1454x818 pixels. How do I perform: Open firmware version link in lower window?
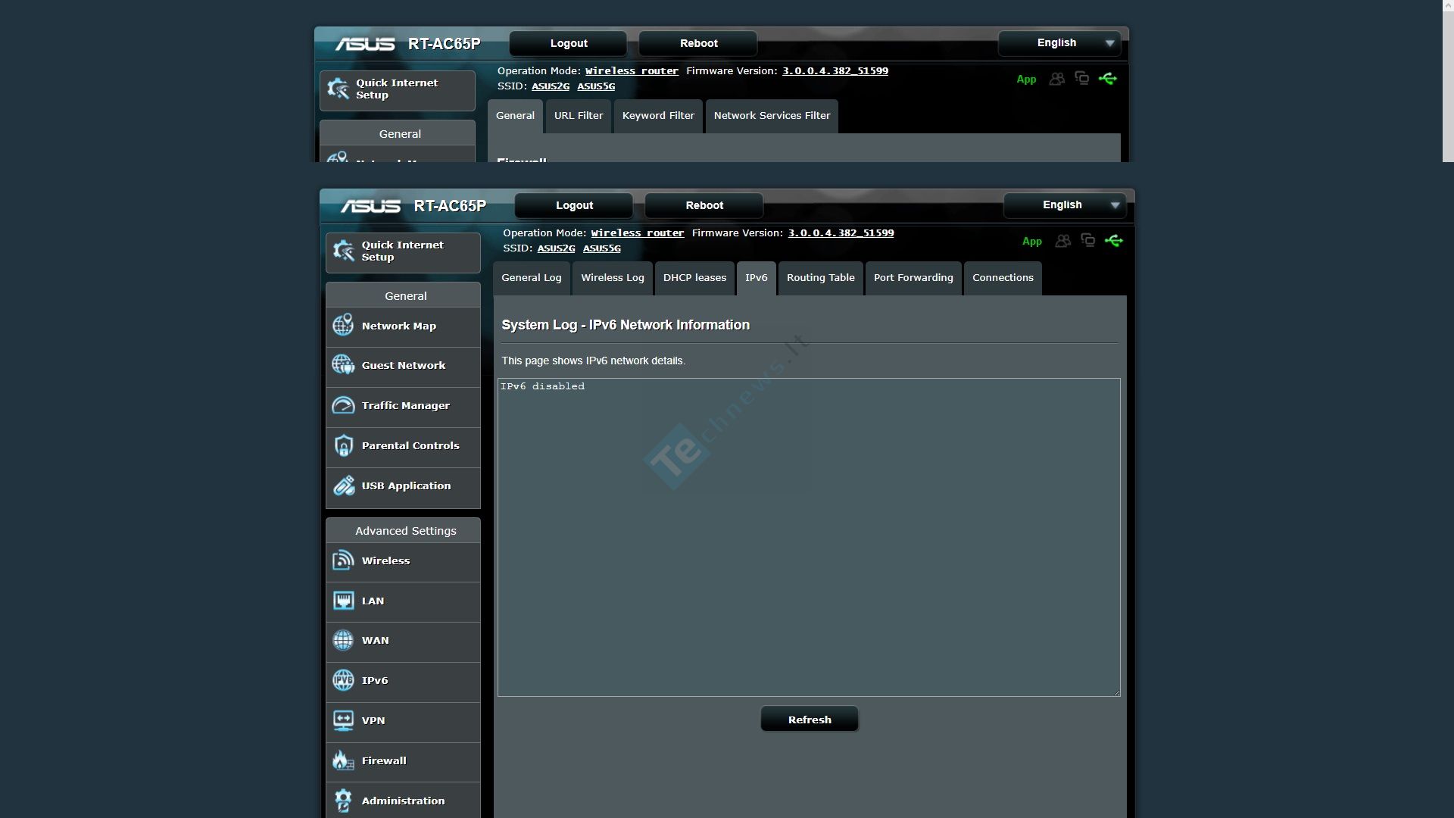[841, 233]
